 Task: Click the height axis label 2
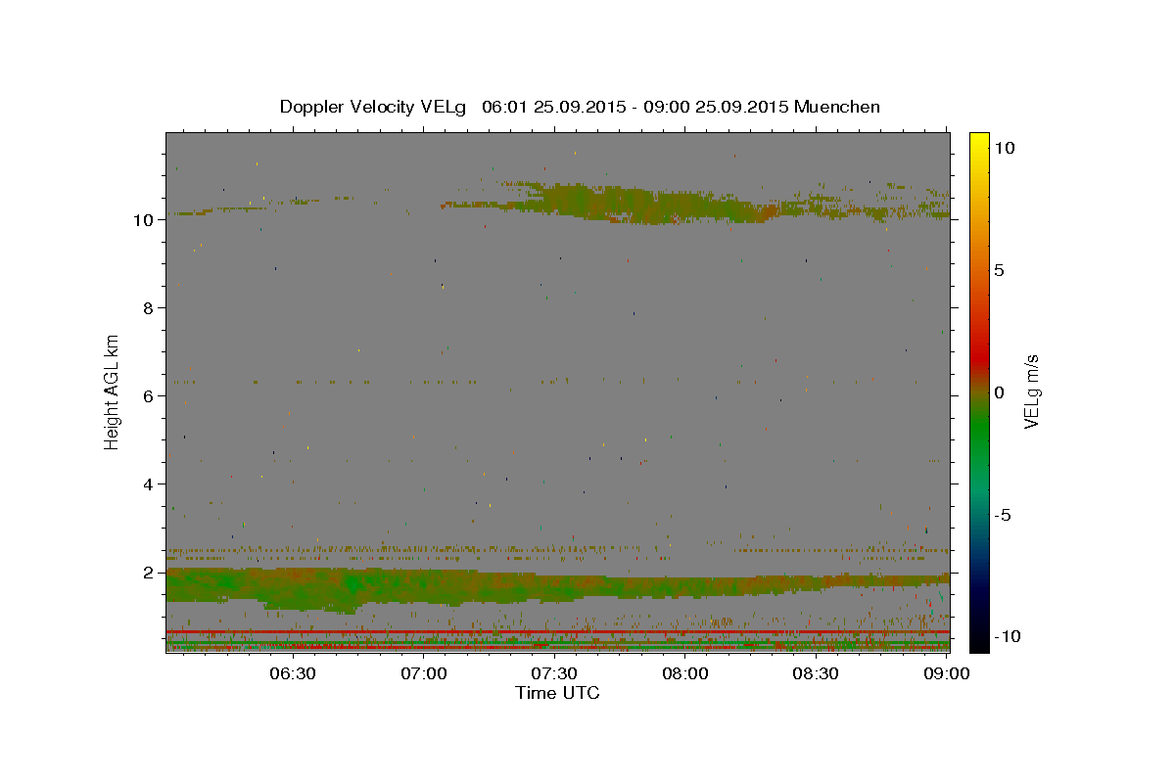click(150, 573)
